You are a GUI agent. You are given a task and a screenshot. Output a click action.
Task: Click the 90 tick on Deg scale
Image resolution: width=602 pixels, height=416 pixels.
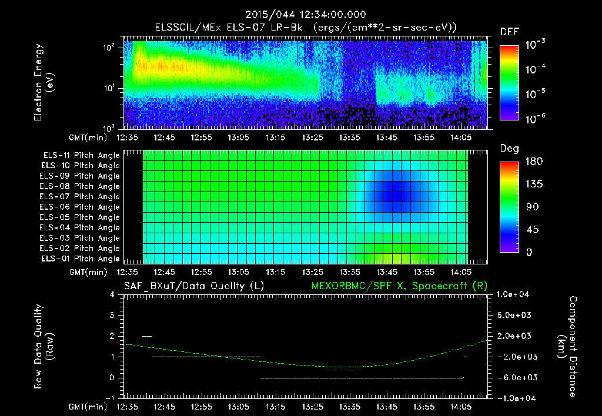(532, 207)
